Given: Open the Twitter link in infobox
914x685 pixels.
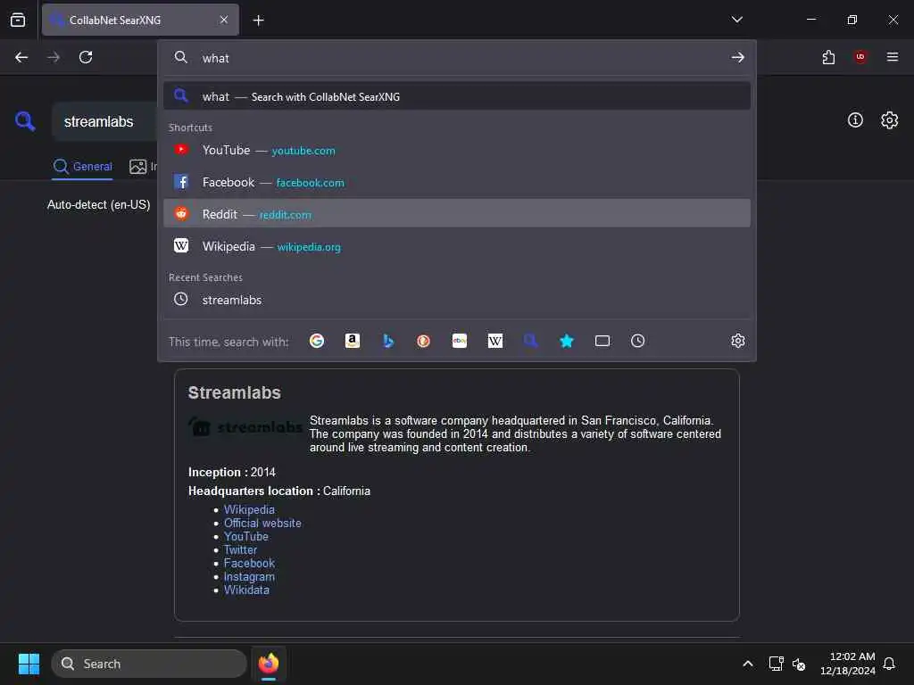Looking at the screenshot, I should 240,549.
